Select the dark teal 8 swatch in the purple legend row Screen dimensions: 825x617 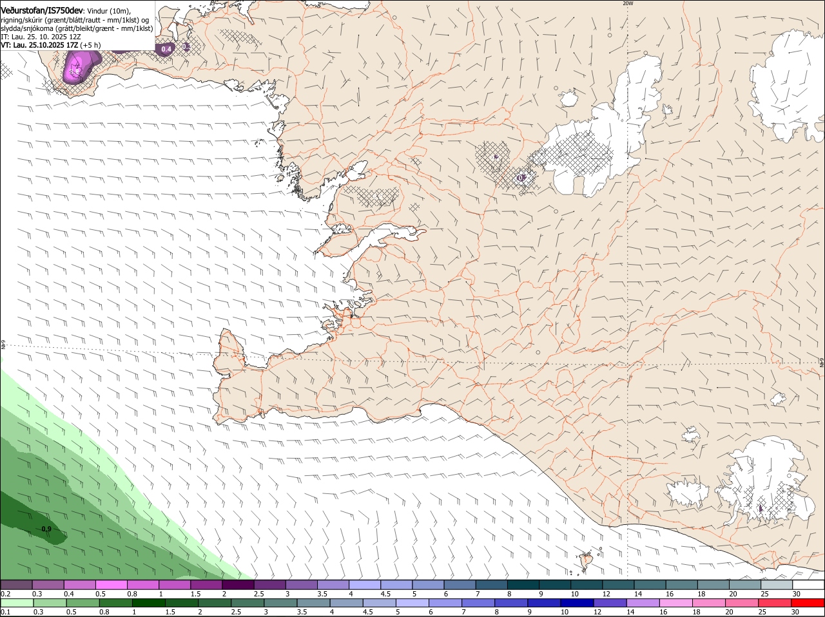pyautogui.click(x=522, y=584)
